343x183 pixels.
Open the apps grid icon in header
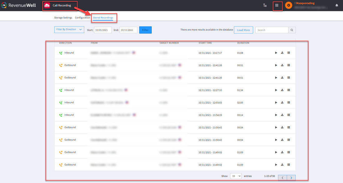click(x=277, y=5)
